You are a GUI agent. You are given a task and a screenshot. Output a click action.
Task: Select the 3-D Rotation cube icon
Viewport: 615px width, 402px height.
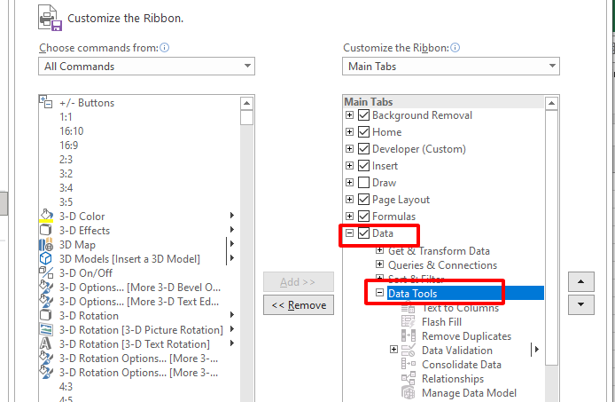(x=46, y=315)
